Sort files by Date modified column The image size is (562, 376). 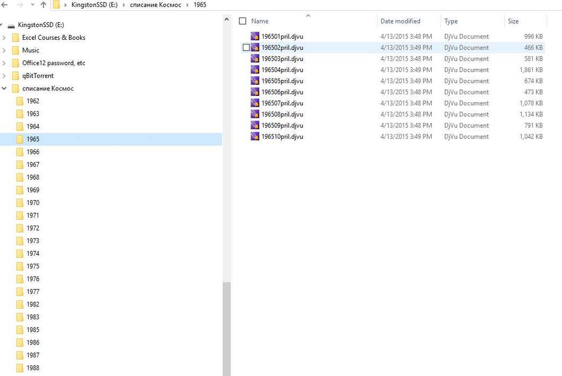pos(400,21)
